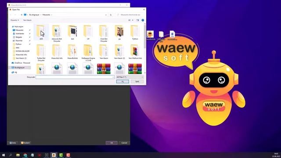Open the ADS folder
Viewport: 281px width, 158px height.
41,32
